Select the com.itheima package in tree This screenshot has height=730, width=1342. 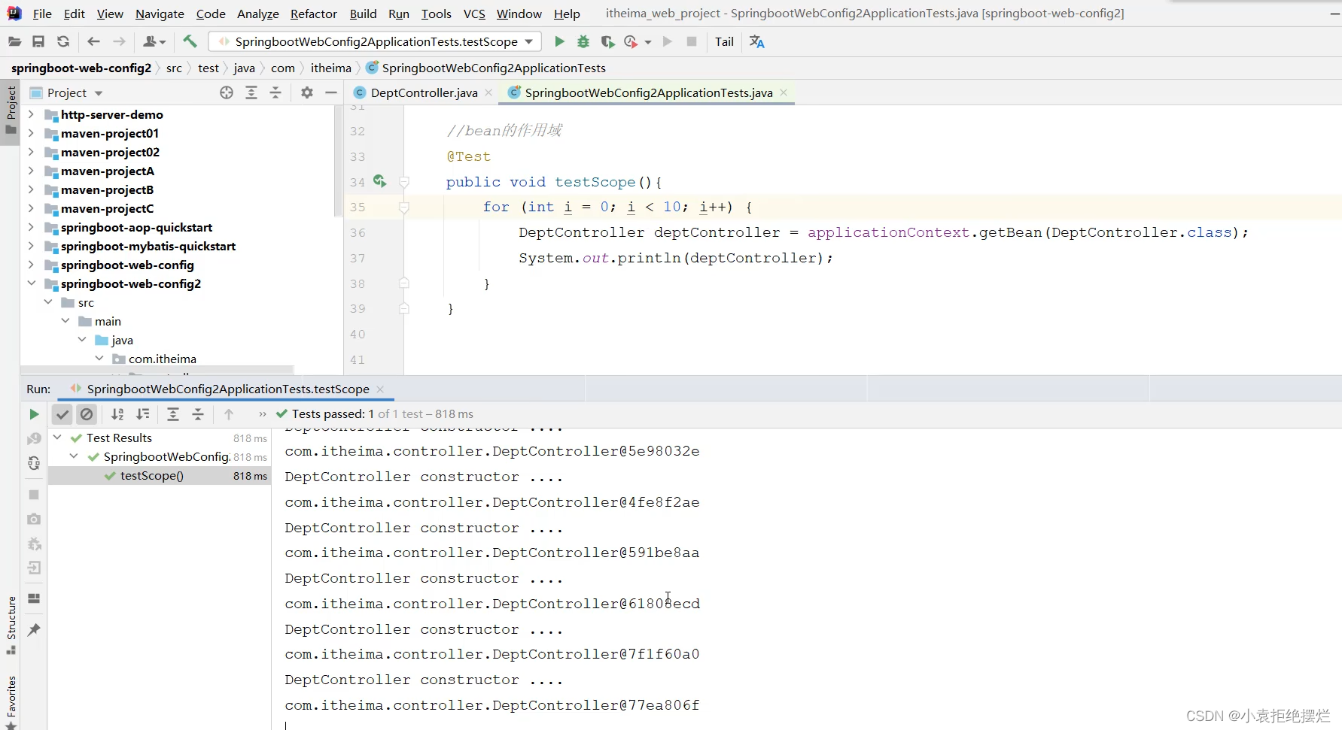tap(162, 359)
